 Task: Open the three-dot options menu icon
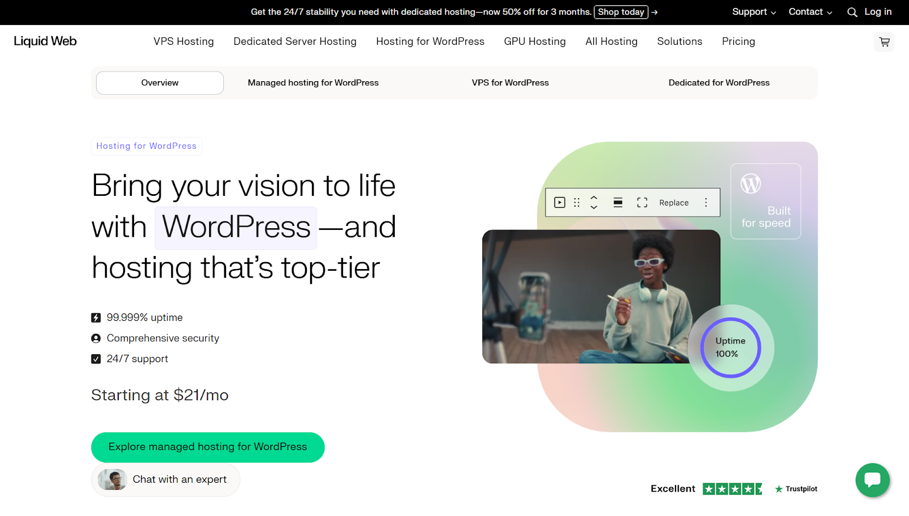pos(706,203)
